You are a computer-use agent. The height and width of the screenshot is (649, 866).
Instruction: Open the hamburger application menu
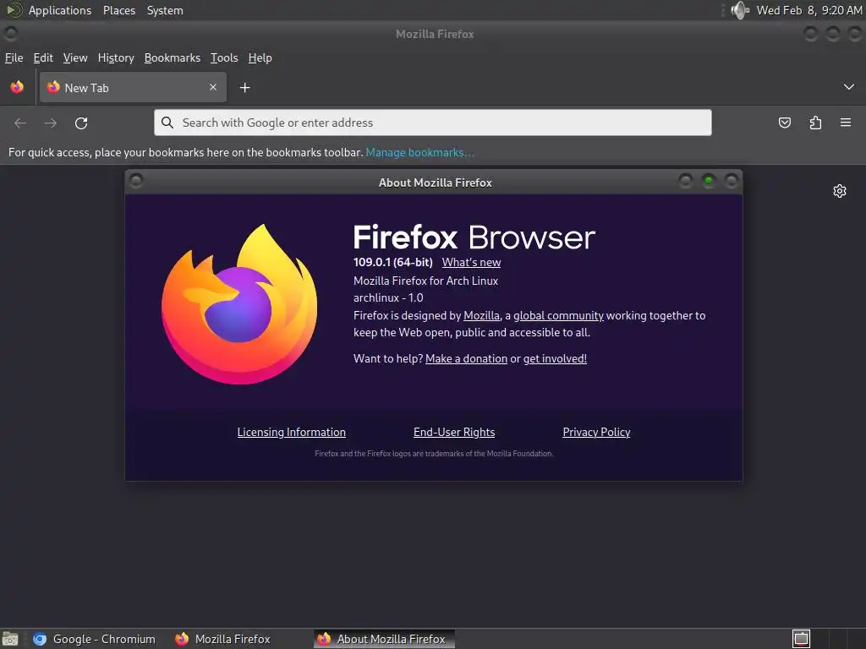click(x=846, y=123)
